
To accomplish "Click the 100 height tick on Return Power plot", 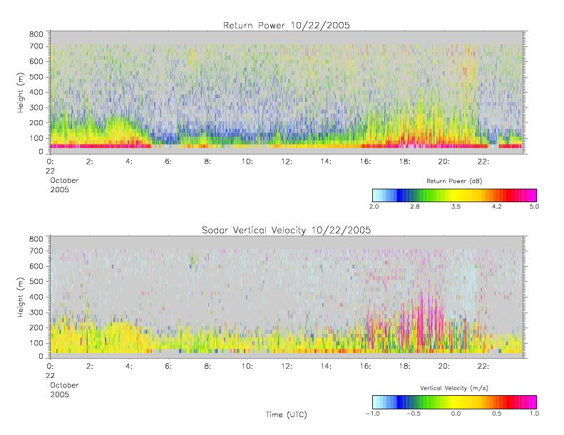I will click(x=36, y=138).
